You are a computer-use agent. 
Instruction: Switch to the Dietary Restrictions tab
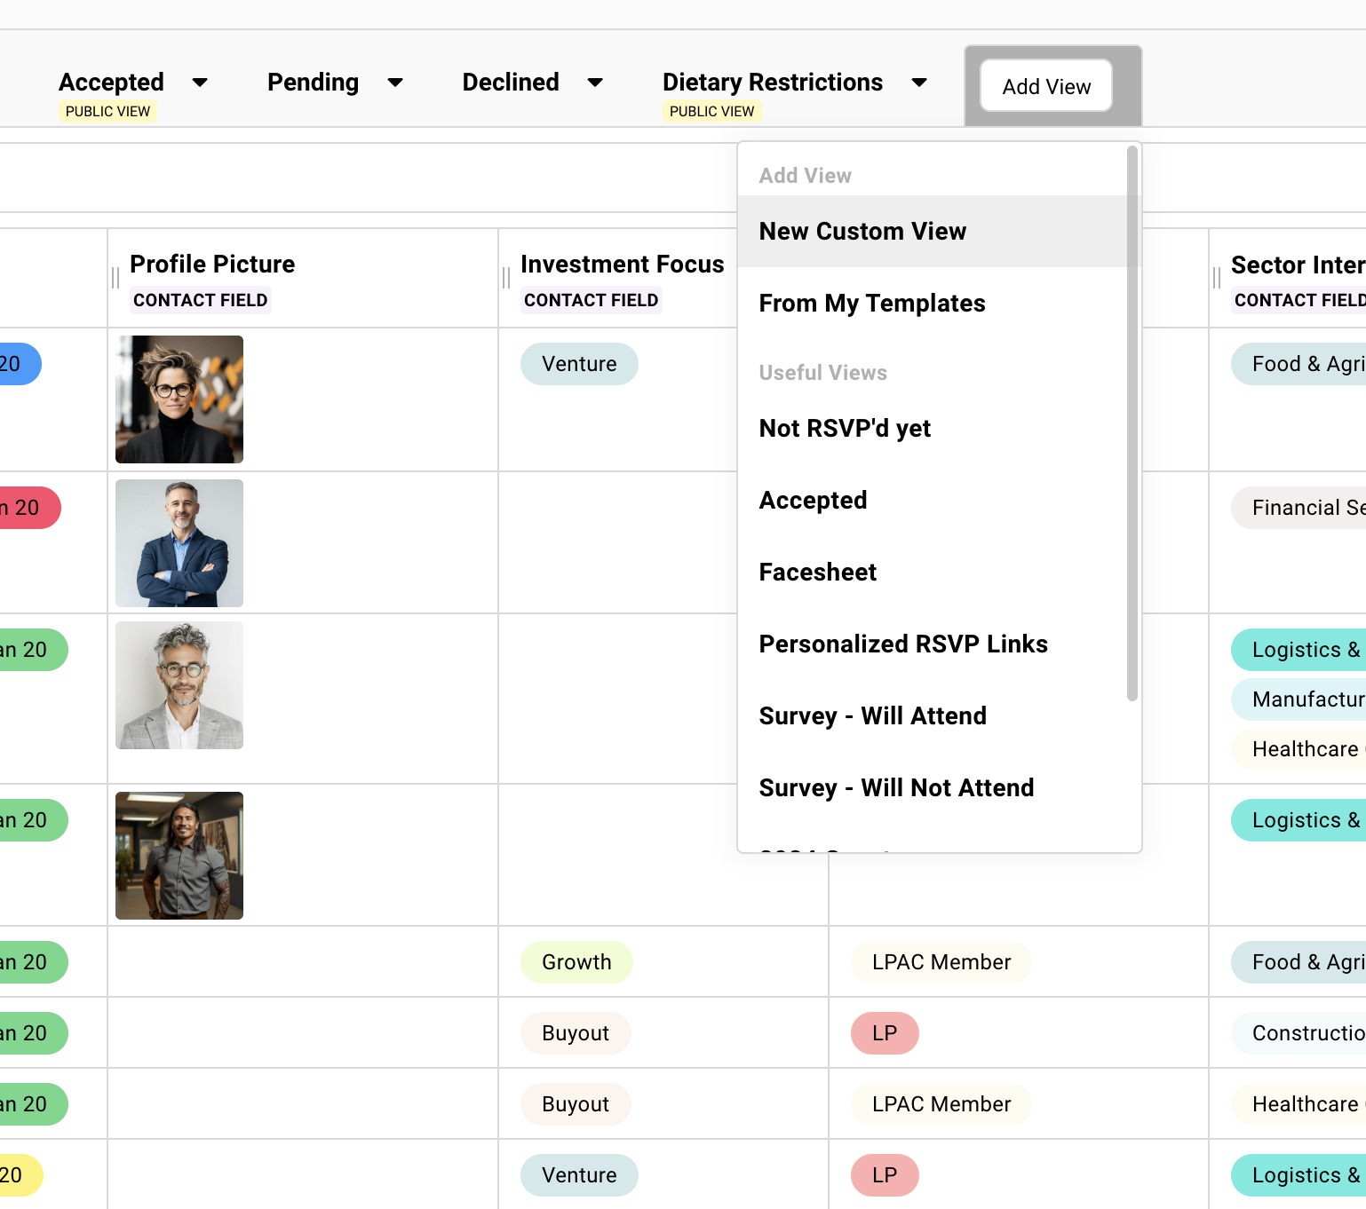coord(772,83)
